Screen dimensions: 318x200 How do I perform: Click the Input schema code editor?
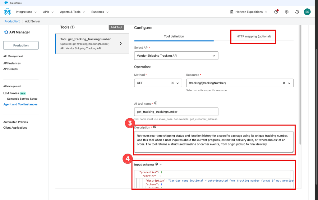[214, 179]
